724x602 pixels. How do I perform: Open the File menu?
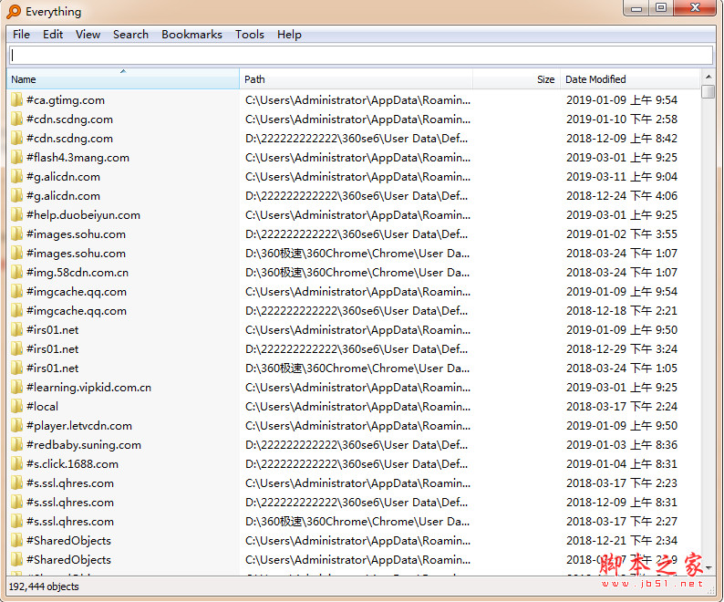[21, 35]
